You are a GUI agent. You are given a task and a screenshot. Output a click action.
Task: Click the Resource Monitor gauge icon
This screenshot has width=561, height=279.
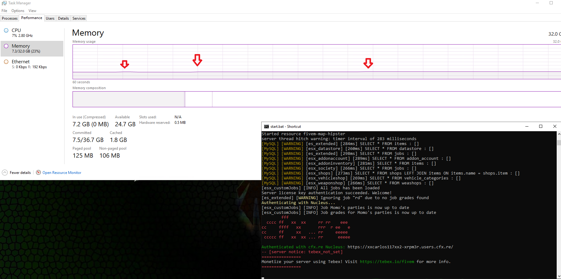[x=38, y=172]
